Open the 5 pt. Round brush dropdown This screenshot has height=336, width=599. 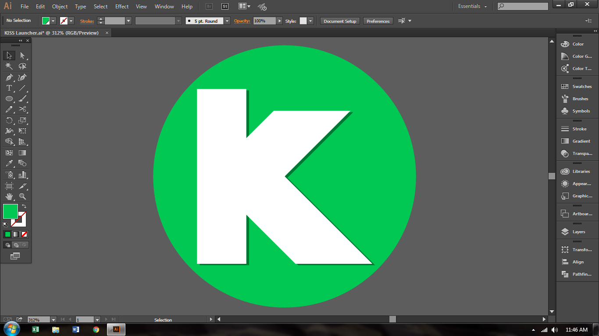(227, 21)
